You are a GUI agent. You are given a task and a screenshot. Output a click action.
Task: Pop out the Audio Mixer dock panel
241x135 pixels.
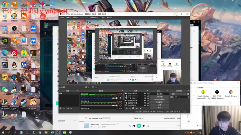(123, 91)
